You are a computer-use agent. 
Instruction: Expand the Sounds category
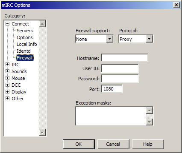(x=7, y=71)
